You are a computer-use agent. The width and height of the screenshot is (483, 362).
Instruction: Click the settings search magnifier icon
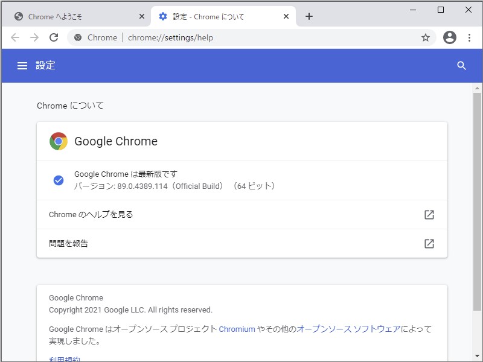point(461,66)
